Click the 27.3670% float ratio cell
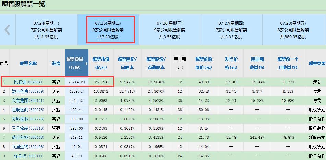The width and height of the screenshot is (326, 160). click(156, 91)
